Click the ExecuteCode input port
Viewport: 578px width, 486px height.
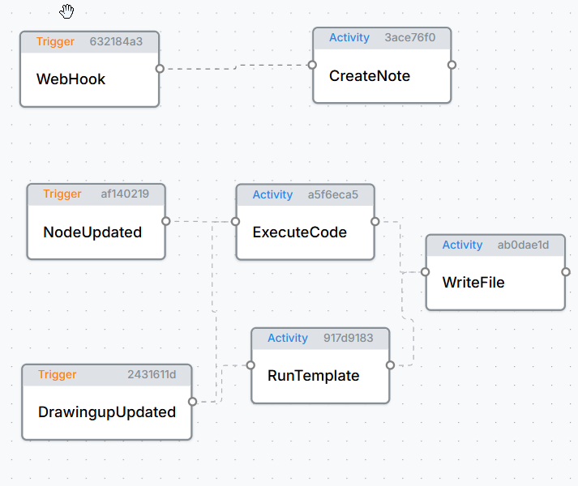pyautogui.click(x=236, y=221)
